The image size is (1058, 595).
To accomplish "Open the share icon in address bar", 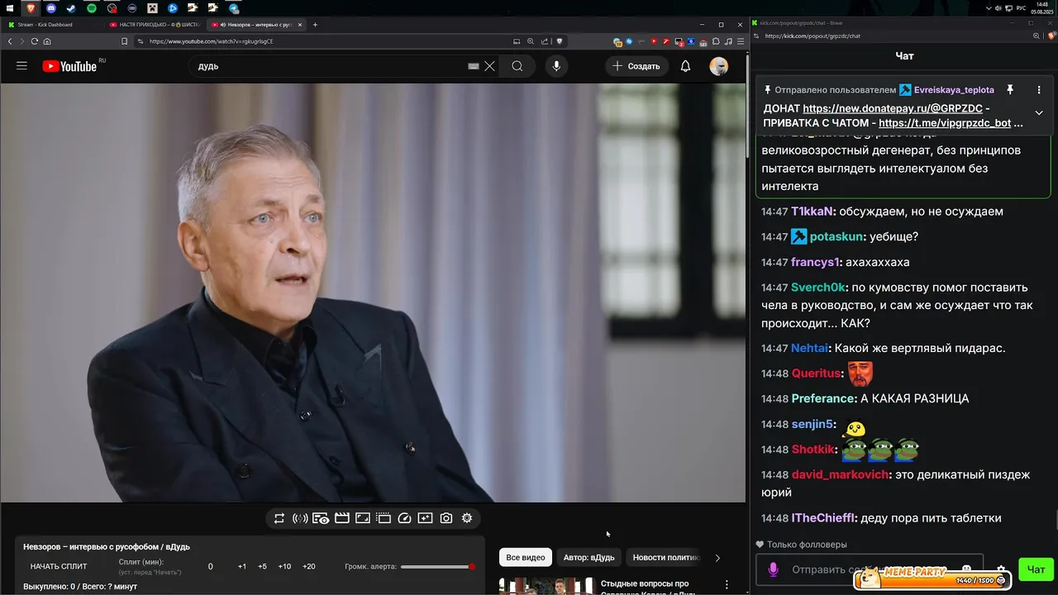I will (x=545, y=41).
